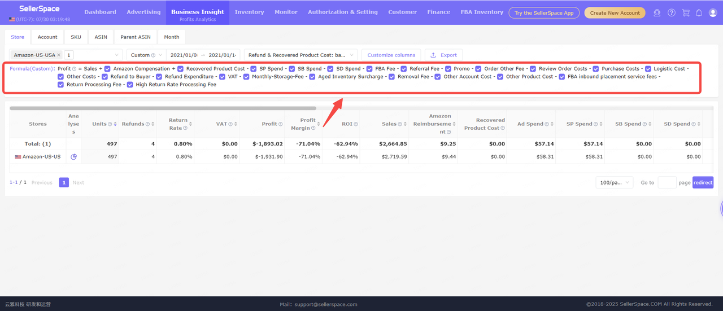Click the start date 2021/01 field
This screenshot has height=311, width=723.
pos(184,55)
